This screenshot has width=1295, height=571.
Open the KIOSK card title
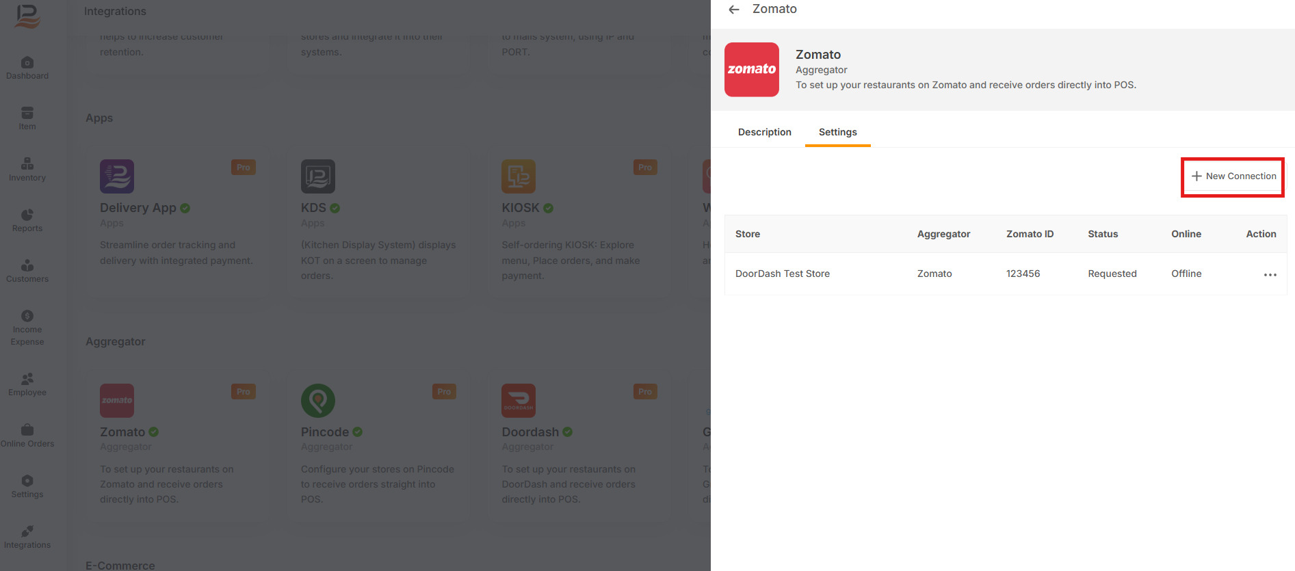tap(521, 208)
